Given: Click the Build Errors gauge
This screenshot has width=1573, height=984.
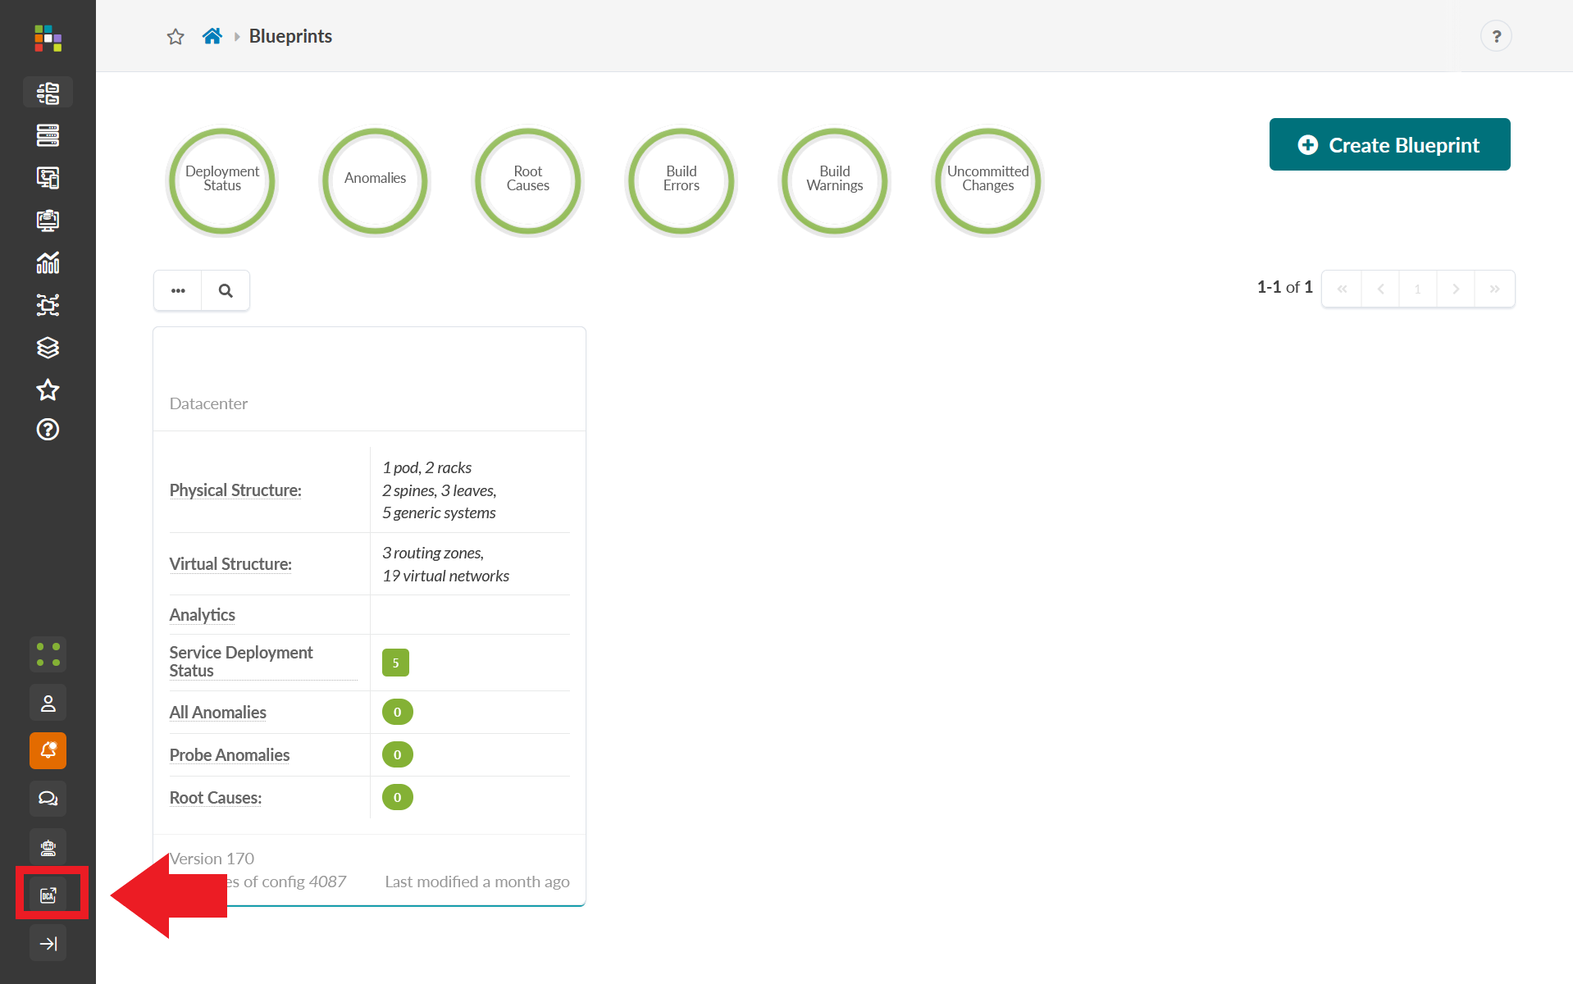Looking at the screenshot, I should 682,181.
